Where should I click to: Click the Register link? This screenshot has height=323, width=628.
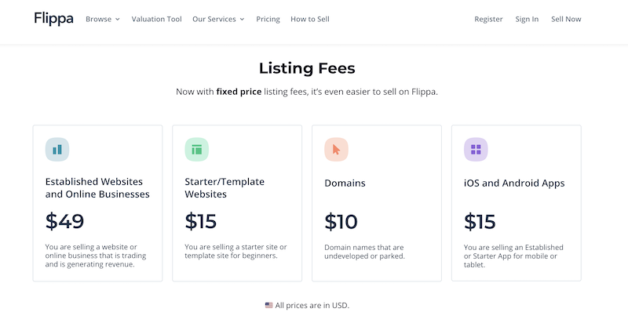tap(488, 19)
